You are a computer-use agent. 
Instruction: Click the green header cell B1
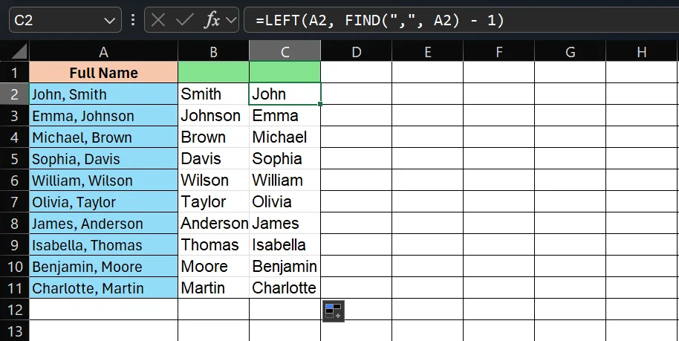(x=213, y=72)
